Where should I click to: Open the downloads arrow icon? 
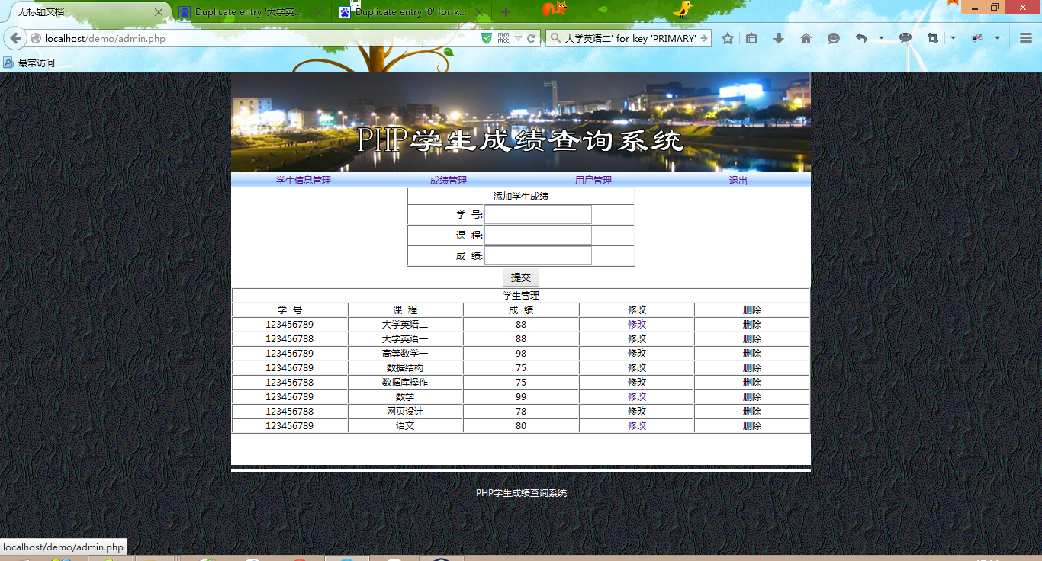[778, 38]
